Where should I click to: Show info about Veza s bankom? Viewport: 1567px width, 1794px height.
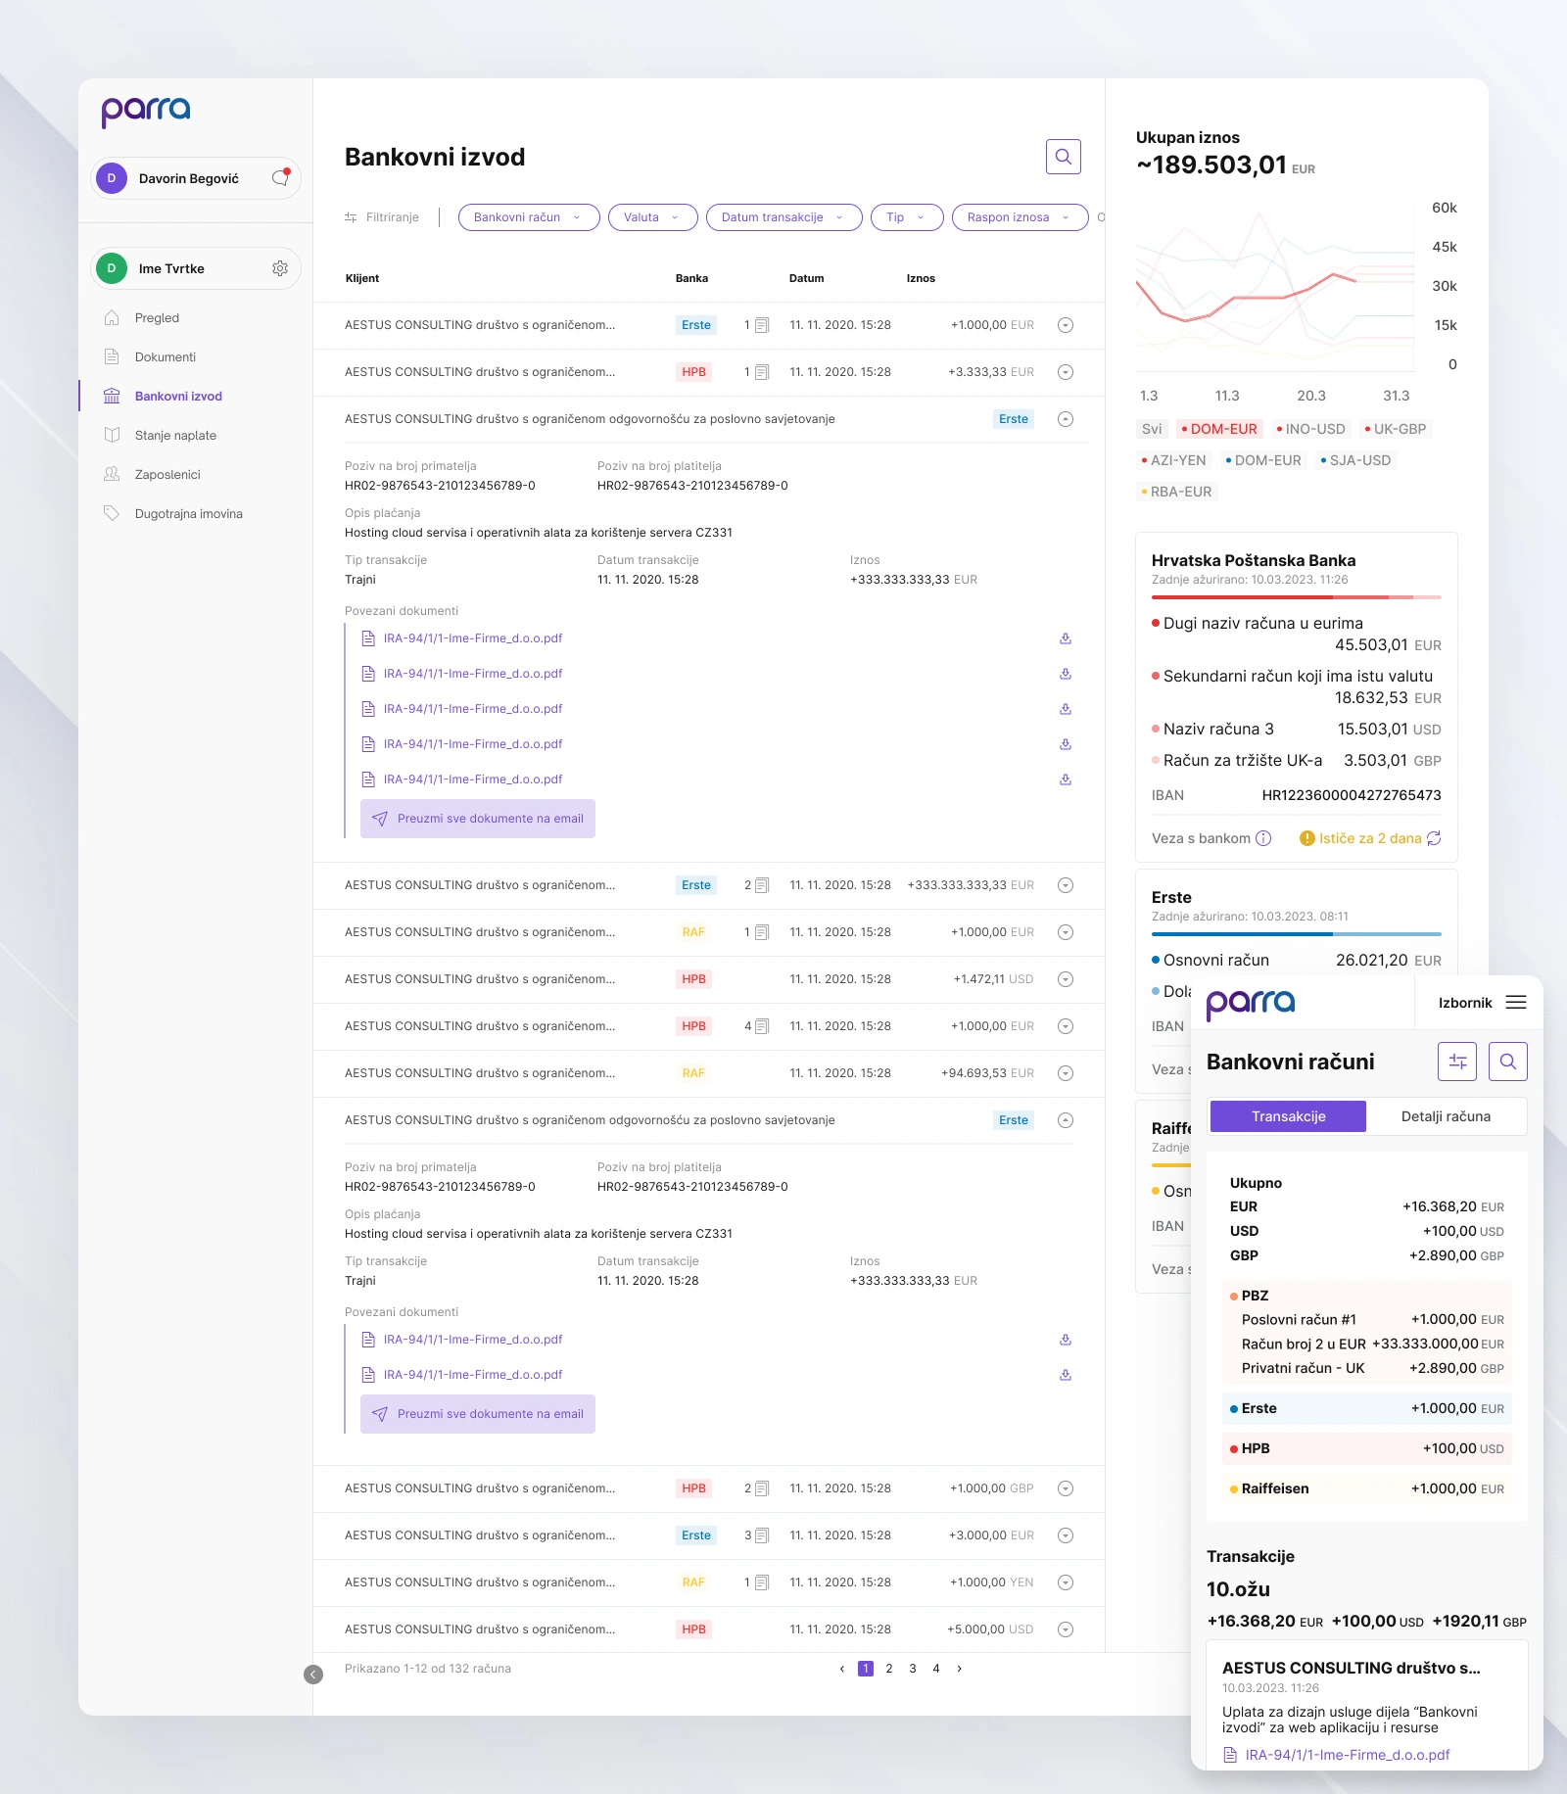click(x=1263, y=838)
